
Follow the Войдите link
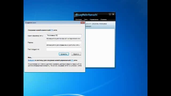click(x=31, y=60)
